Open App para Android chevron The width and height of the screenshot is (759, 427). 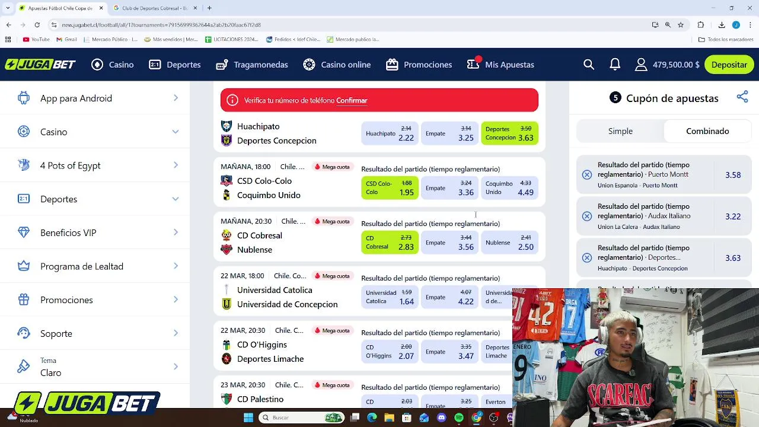click(x=176, y=98)
